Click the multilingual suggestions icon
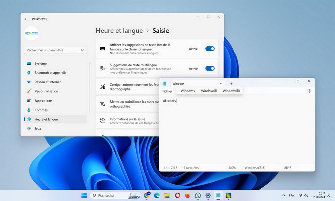 [x=103, y=68]
